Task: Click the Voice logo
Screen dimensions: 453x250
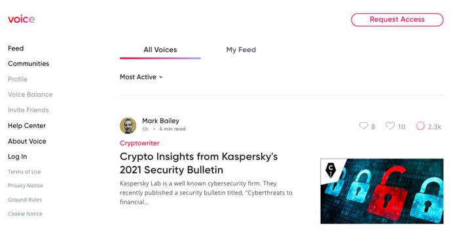Action: (x=22, y=20)
